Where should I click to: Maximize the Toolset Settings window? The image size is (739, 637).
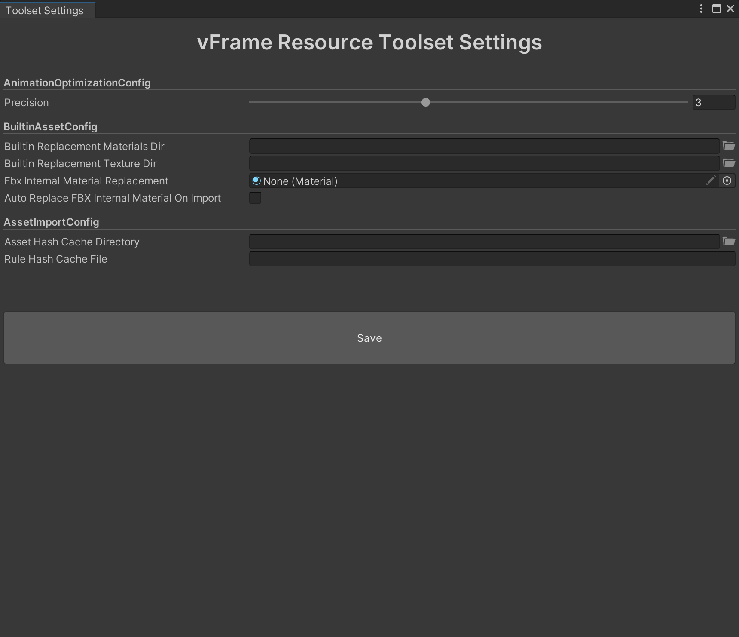pyautogui.click(x=716, y=9)
